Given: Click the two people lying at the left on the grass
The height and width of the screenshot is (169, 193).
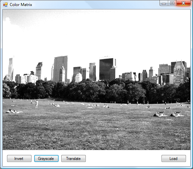Looking at the screenshot, I should point(14,111).
